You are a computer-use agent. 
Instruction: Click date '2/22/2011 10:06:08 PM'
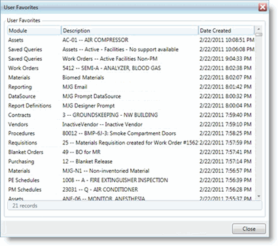pyautogui.click(x=227, y=49)
